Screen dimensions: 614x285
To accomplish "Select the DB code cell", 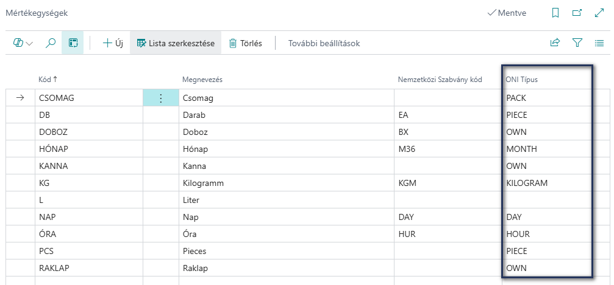I will 89,115.
